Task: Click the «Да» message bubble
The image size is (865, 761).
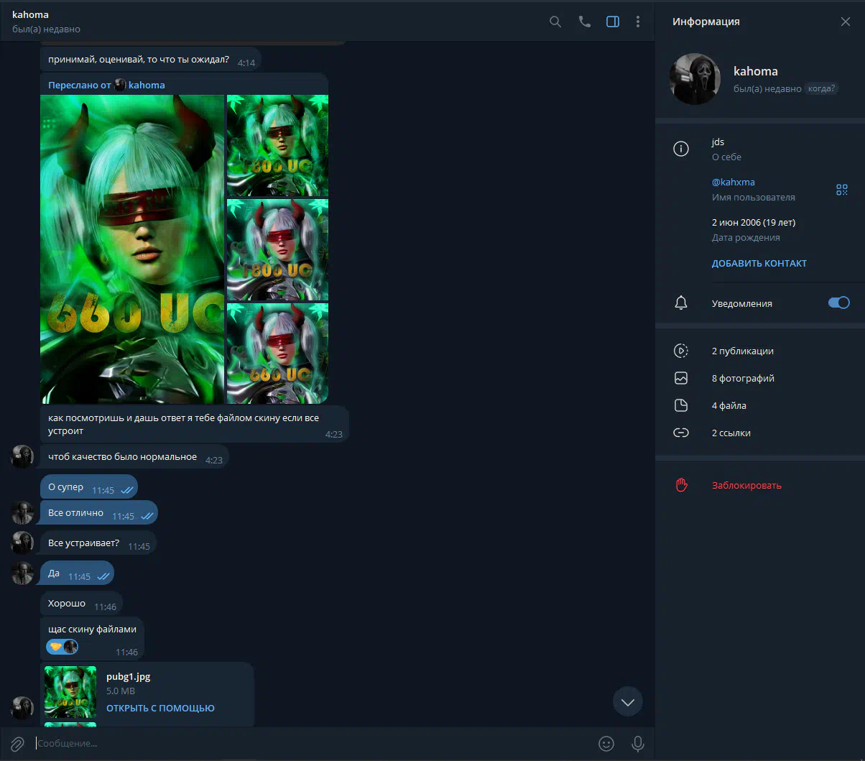Action: 77,573
